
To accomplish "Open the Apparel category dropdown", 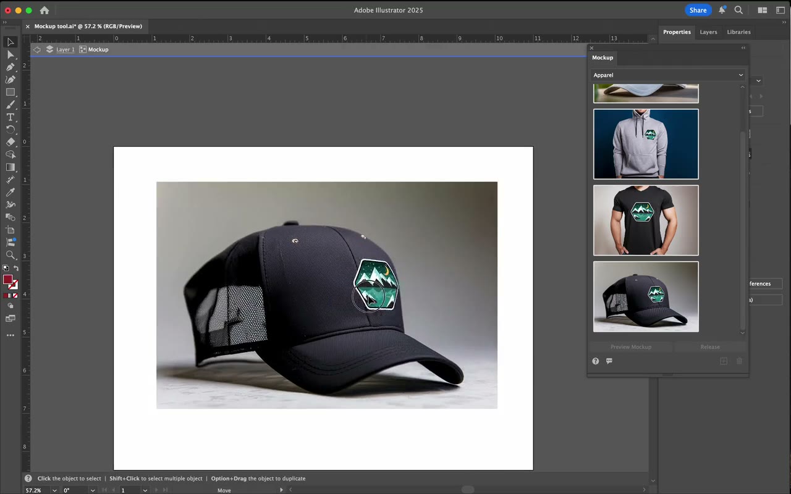I will click(668, 75).
